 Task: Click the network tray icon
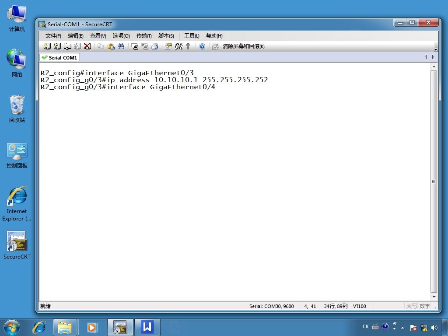point(424,327)
